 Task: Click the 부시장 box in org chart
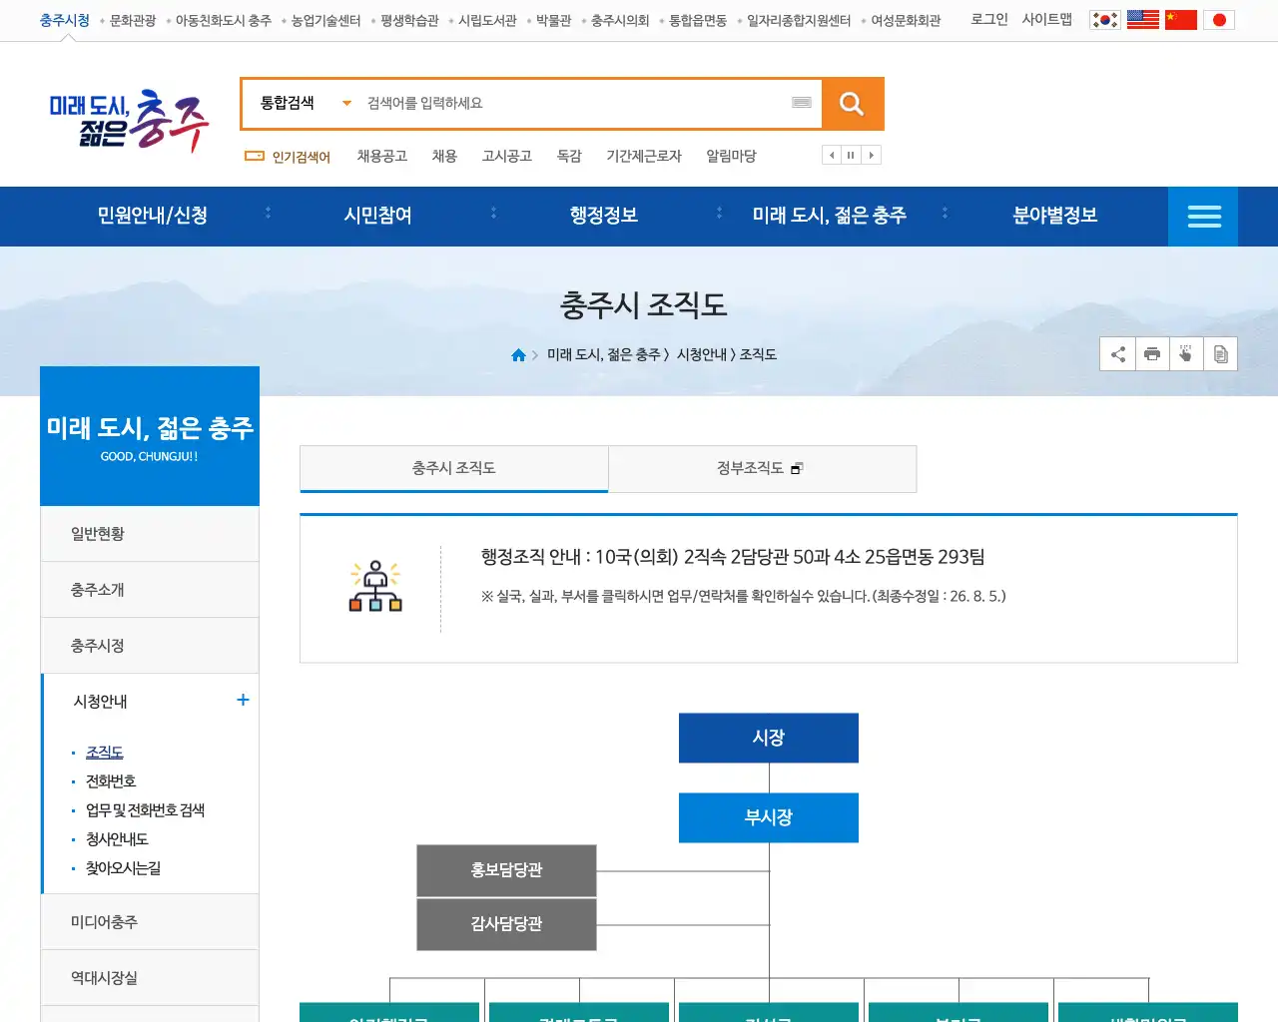pyautogui.click(x=769, y=817)
